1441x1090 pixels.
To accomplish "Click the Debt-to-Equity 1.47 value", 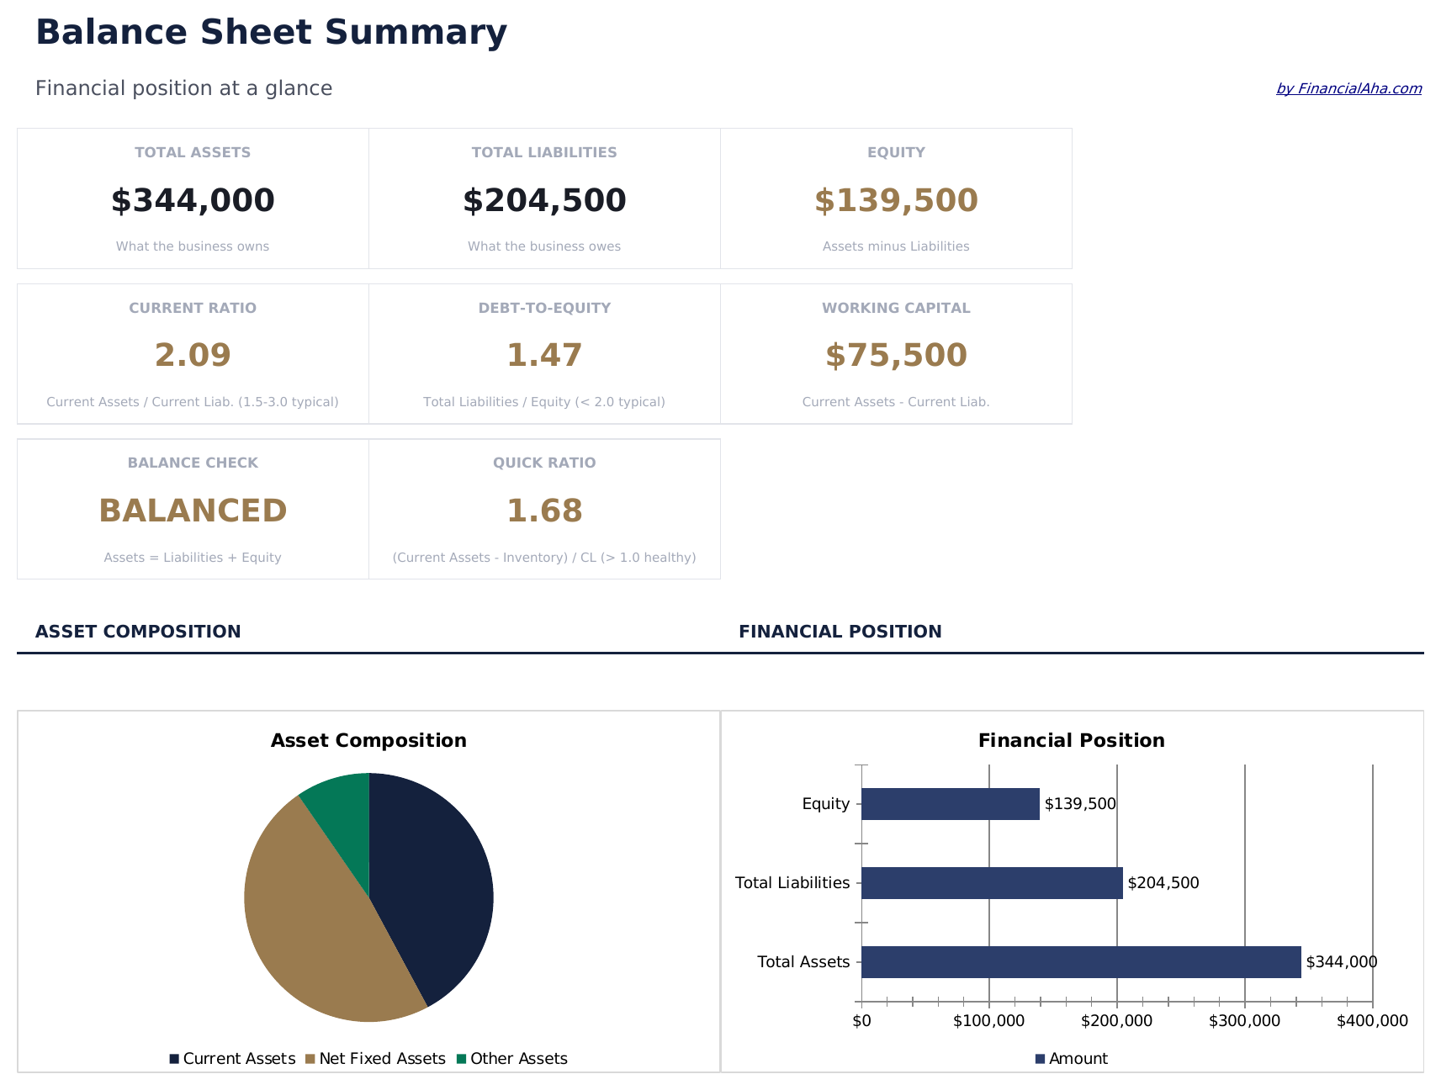I will click(x=544, y=355).
